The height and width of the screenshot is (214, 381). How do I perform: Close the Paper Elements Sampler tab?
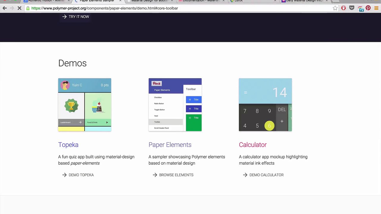coord(120,1)
